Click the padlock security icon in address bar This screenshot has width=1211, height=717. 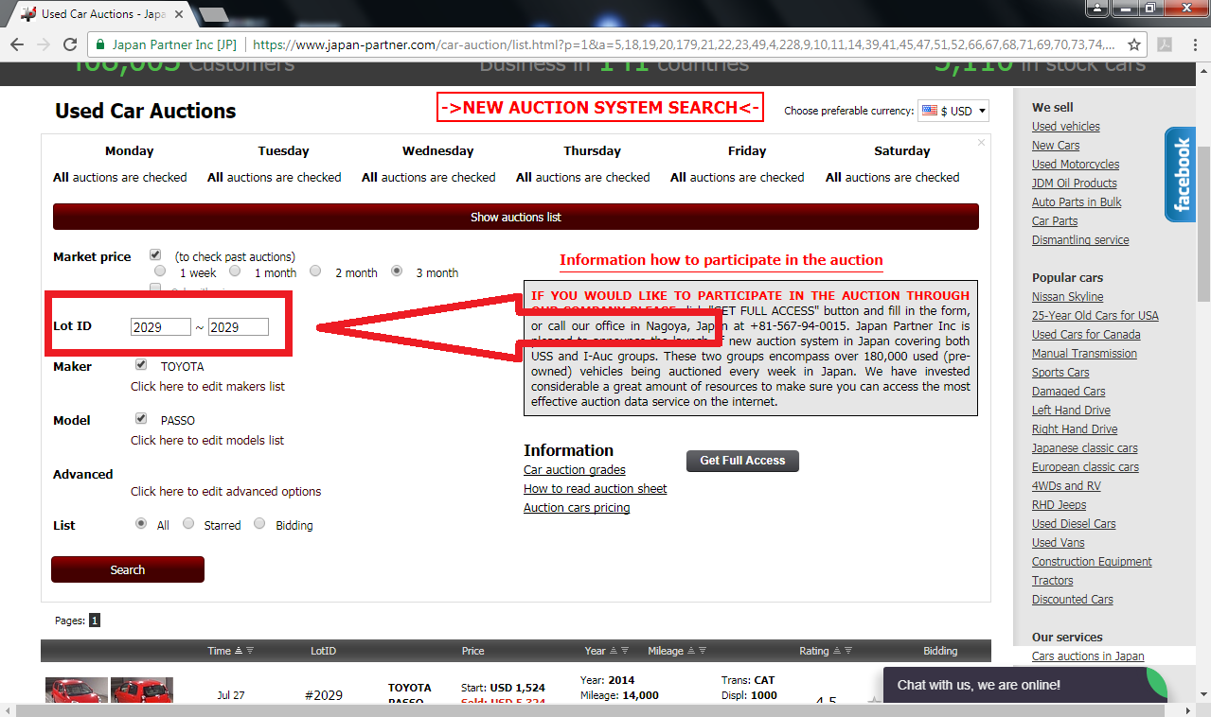click(100, 44)
